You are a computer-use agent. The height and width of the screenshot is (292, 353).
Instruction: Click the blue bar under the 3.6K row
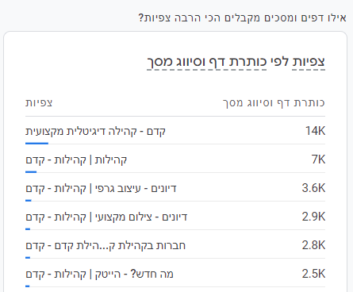pos(29,201)
